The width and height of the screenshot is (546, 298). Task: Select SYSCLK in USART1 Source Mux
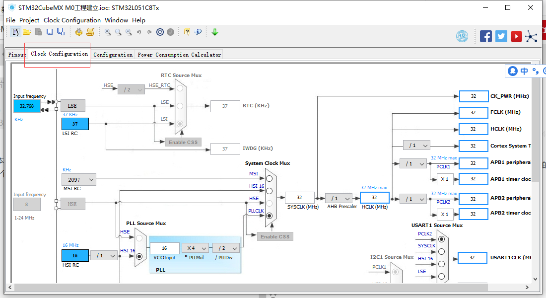coord(442,252)
